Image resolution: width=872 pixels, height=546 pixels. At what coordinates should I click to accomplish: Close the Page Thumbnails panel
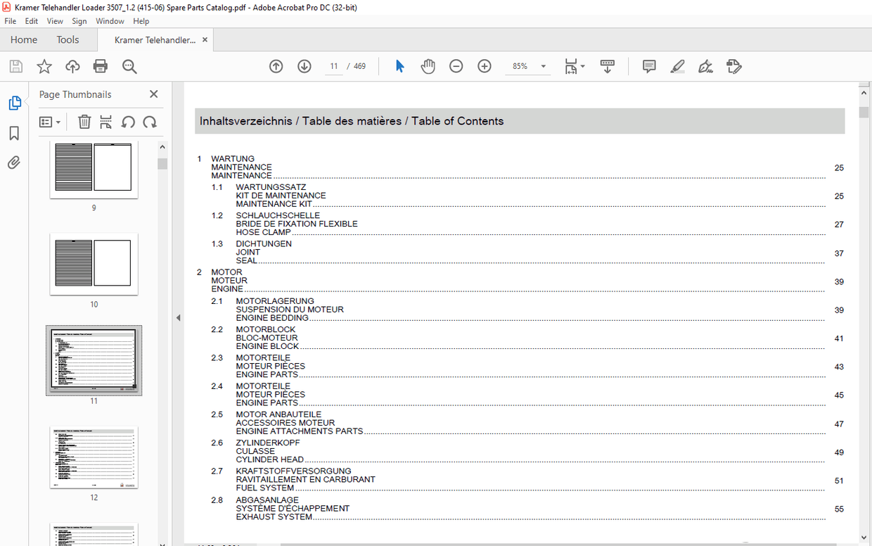(154, 94)
